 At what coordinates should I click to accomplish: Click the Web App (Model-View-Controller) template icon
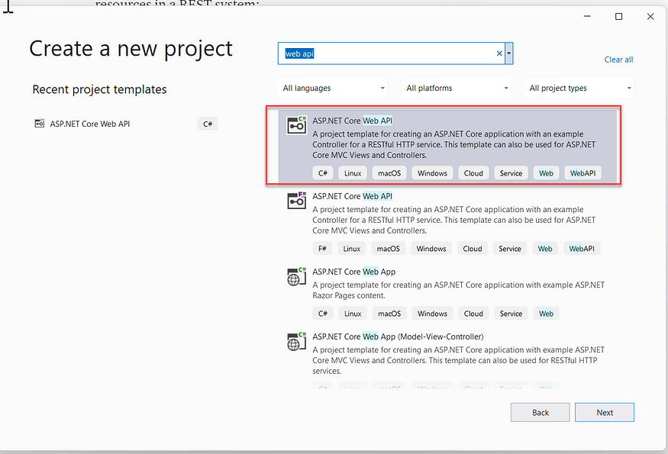(296, 342)
